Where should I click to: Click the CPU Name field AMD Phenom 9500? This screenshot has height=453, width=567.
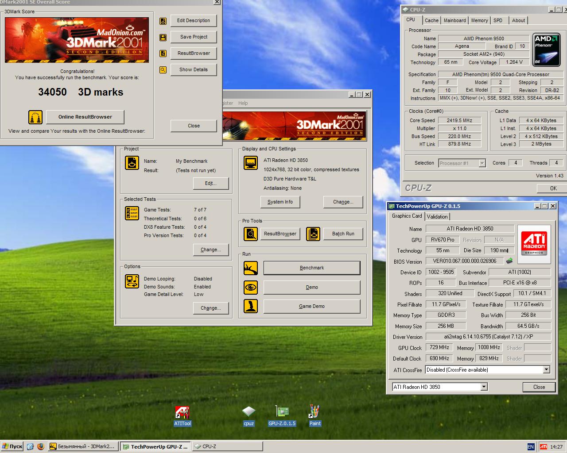click(x=483, y=38)
